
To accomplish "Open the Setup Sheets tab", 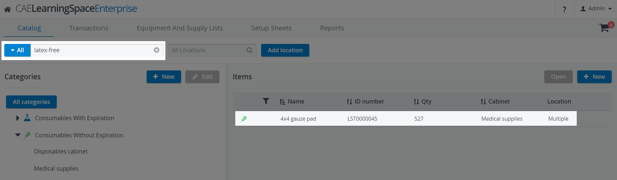I will coord(271,28).
